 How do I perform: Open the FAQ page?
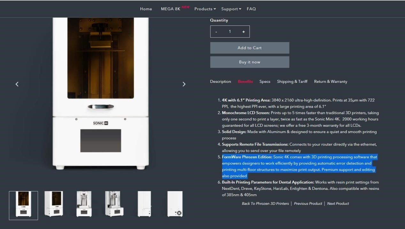click(x=251, y=9)
